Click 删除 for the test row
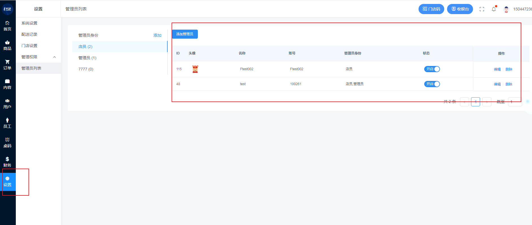Image resolution: width=532 pixels, height=225 pixels. tap(509, 84)
